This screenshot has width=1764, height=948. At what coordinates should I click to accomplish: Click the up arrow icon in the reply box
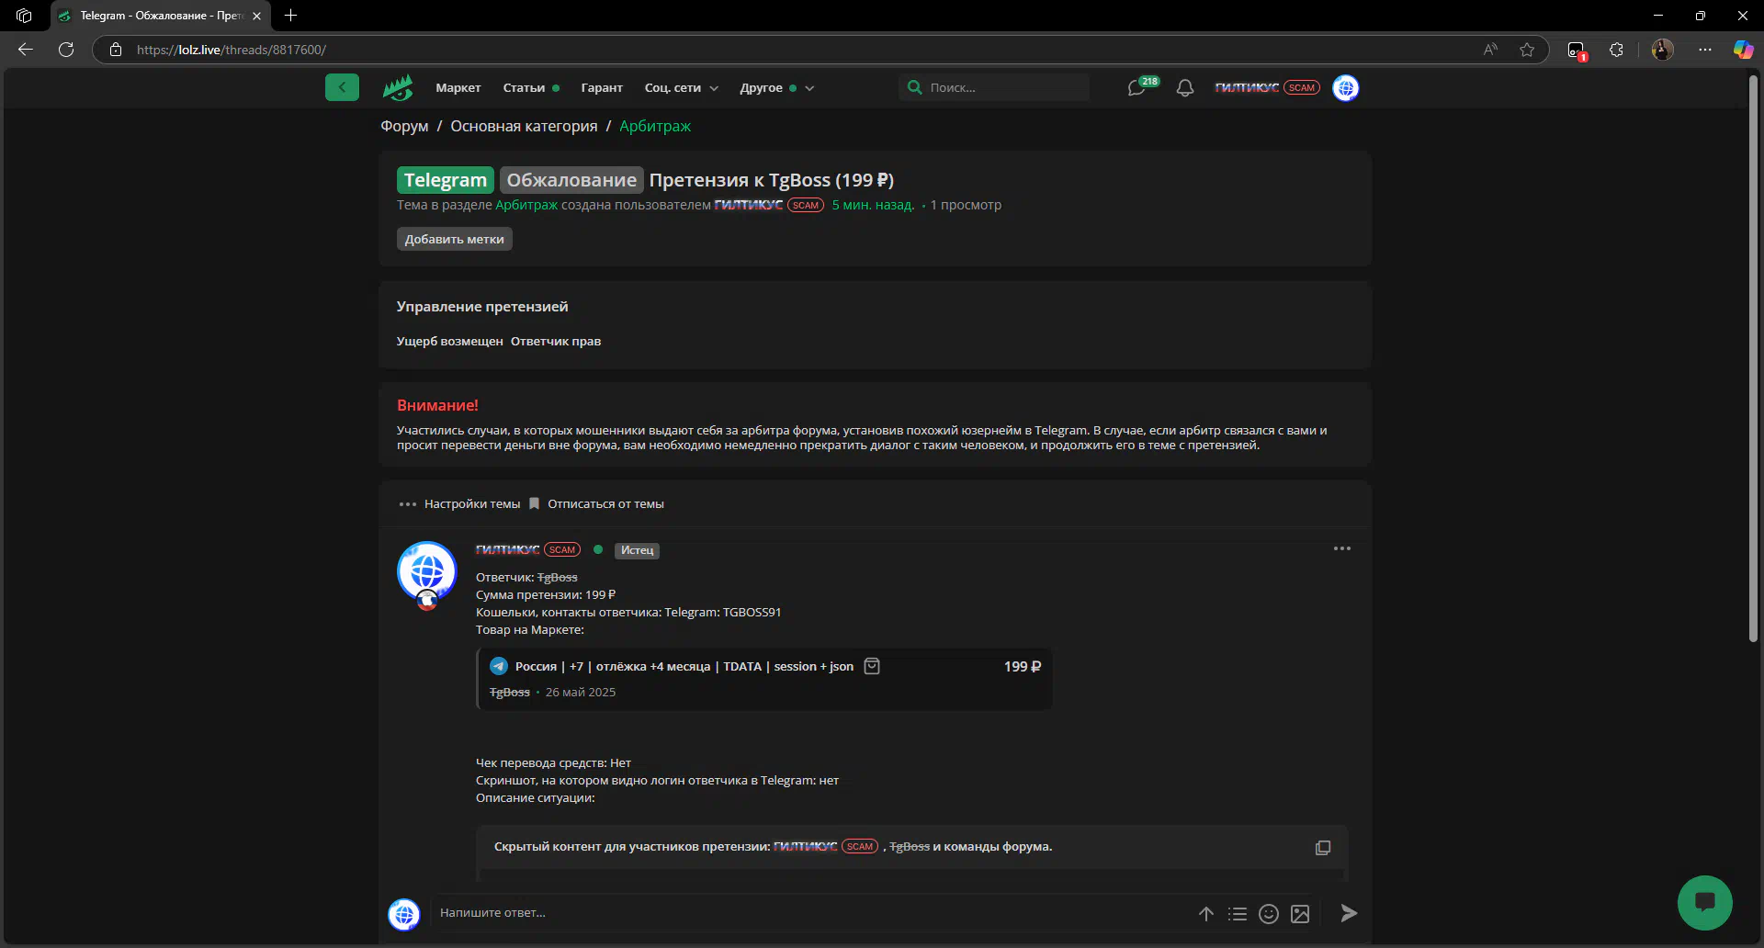click(1206, 914)
